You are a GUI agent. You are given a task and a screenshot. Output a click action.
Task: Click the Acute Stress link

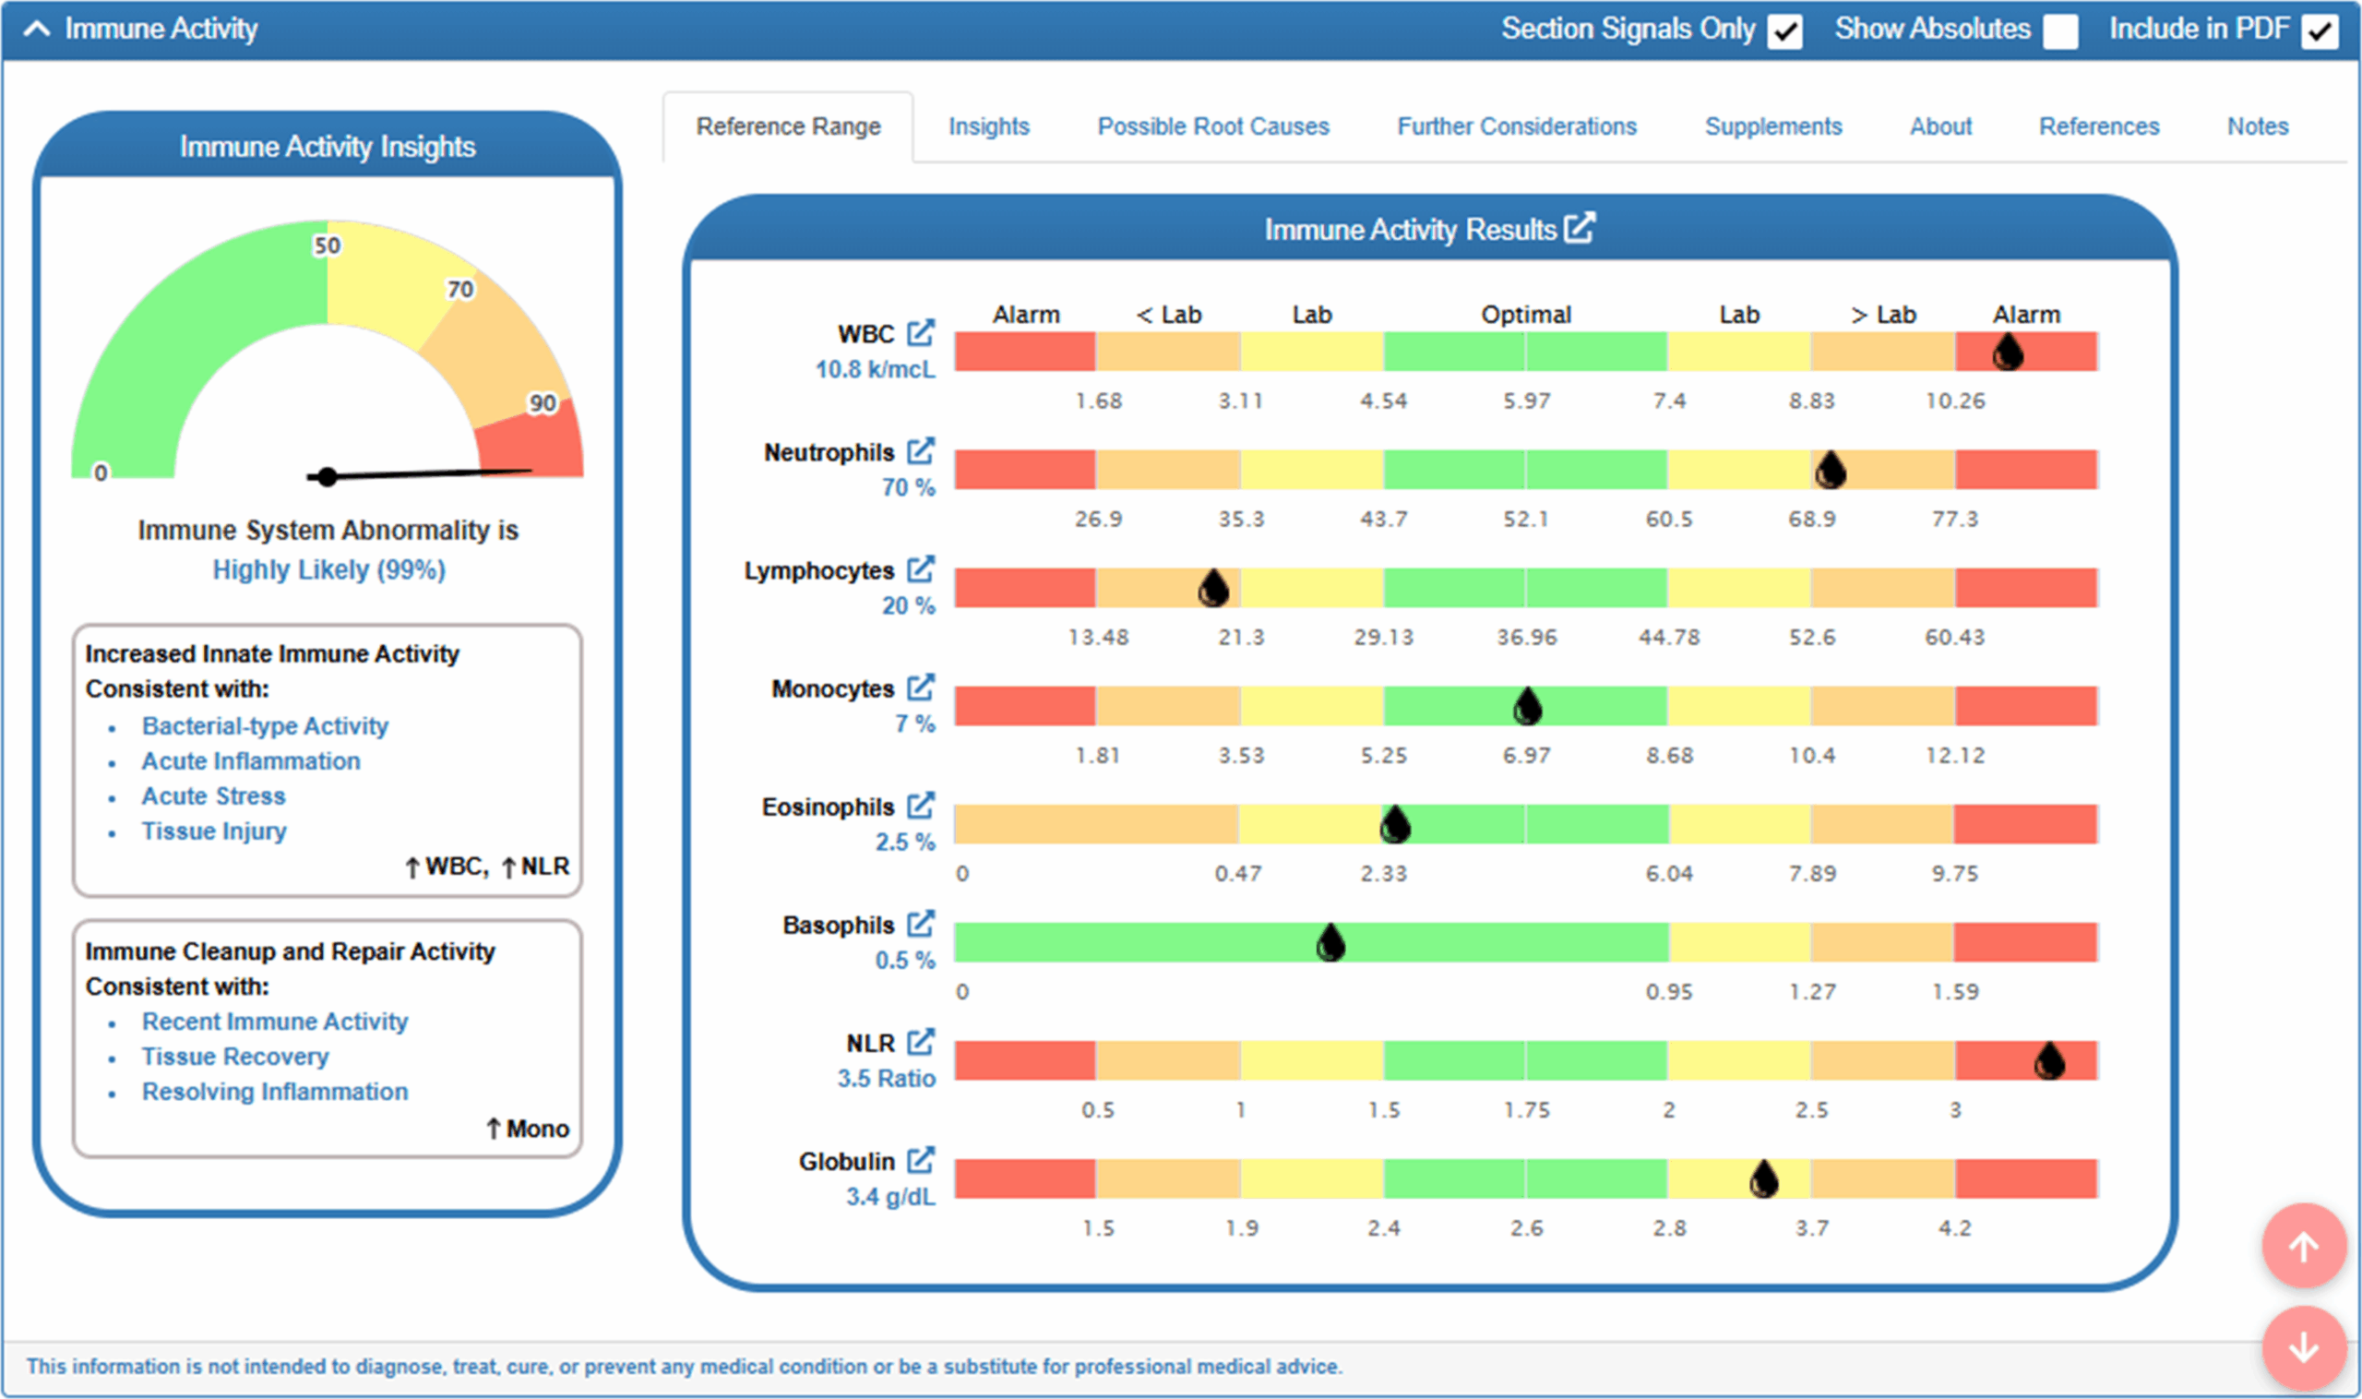tap(213, 795)
